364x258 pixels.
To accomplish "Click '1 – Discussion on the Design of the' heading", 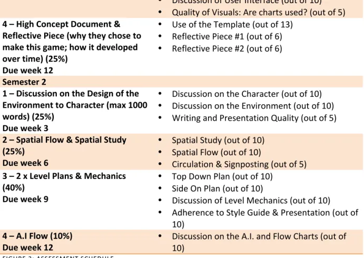I will pos(71,94).
